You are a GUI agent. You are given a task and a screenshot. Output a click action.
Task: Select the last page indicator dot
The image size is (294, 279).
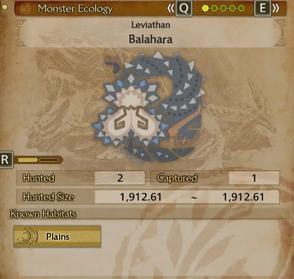[x=241, y=8]
